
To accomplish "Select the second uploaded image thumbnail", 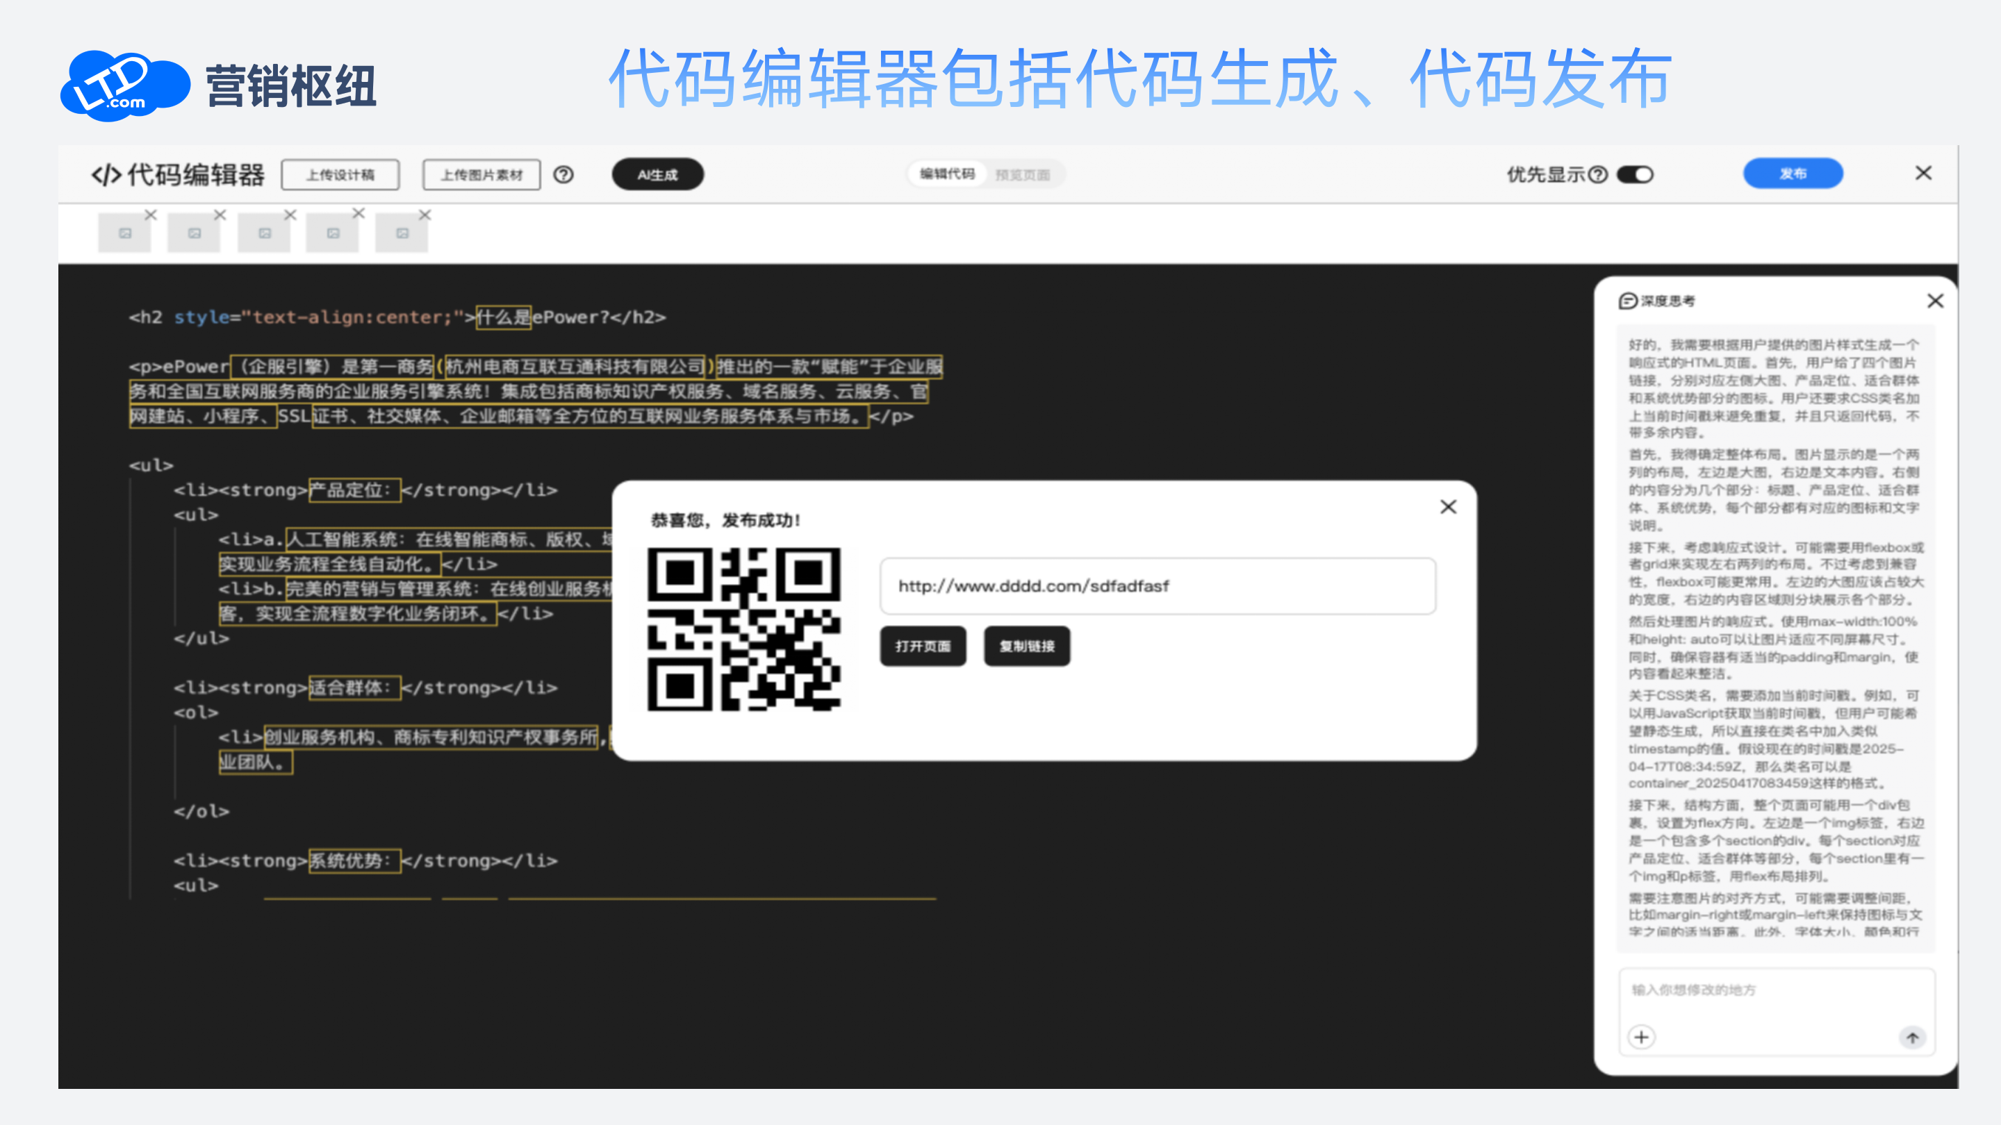I will pyautogui.click(x=195, y=233).
